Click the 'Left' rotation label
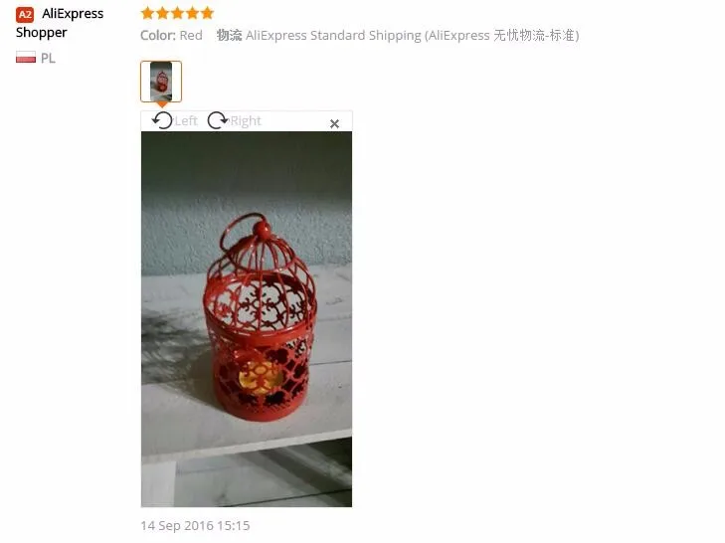Viewport: 725px width, 543px height. coord(186,120)
